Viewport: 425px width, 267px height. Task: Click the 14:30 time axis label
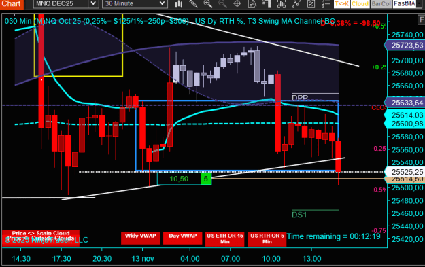[x=21, y=259]
